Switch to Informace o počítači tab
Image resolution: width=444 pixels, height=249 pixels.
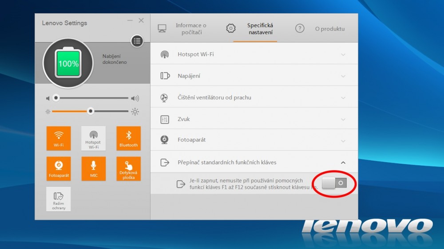pyautogui.click(x=182, y=29)
